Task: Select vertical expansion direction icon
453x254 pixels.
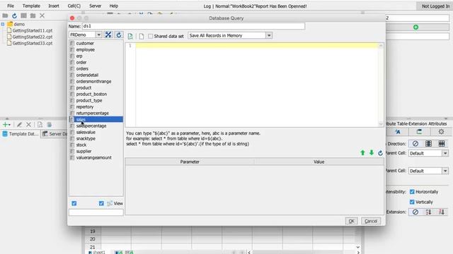Action: tap(428, 143)
